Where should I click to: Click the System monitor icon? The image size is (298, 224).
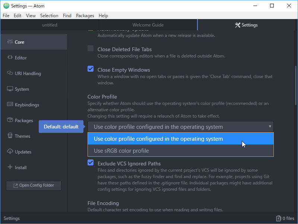10,89
